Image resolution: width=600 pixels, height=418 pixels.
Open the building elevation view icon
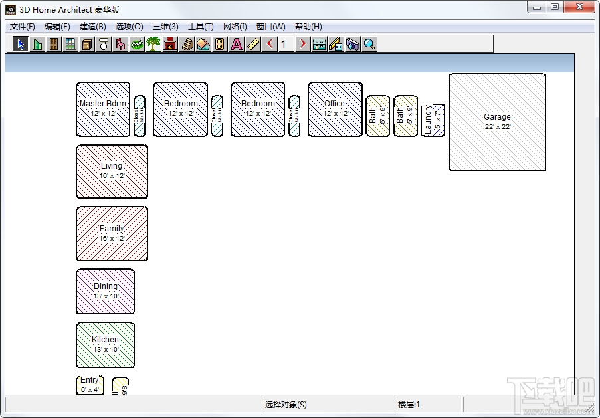pyautogui.click(x=319, y=44)
